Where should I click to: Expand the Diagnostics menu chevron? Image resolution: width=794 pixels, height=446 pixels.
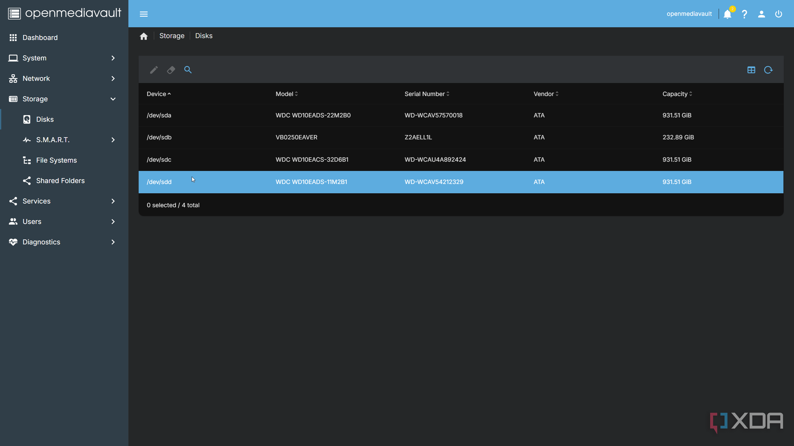coord(113,242)
